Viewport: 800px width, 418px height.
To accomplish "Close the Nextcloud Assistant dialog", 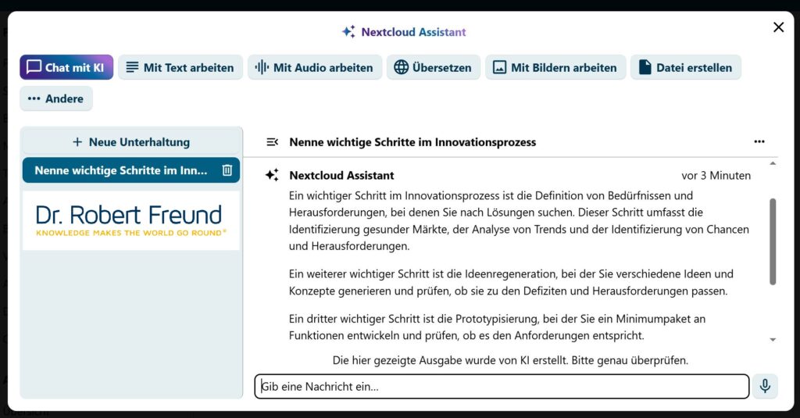I will pos(778,27).
